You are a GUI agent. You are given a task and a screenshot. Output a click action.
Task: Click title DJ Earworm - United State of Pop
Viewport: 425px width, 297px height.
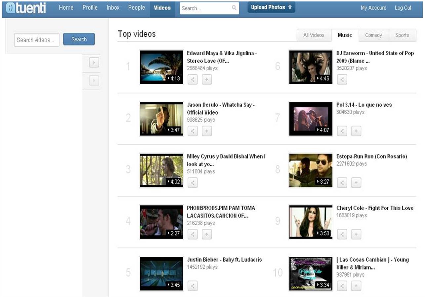pyautogui.click(x=375, y=57)
